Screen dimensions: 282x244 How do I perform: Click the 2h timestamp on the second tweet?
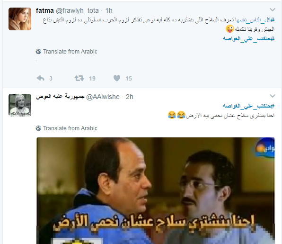pos(130,97)
